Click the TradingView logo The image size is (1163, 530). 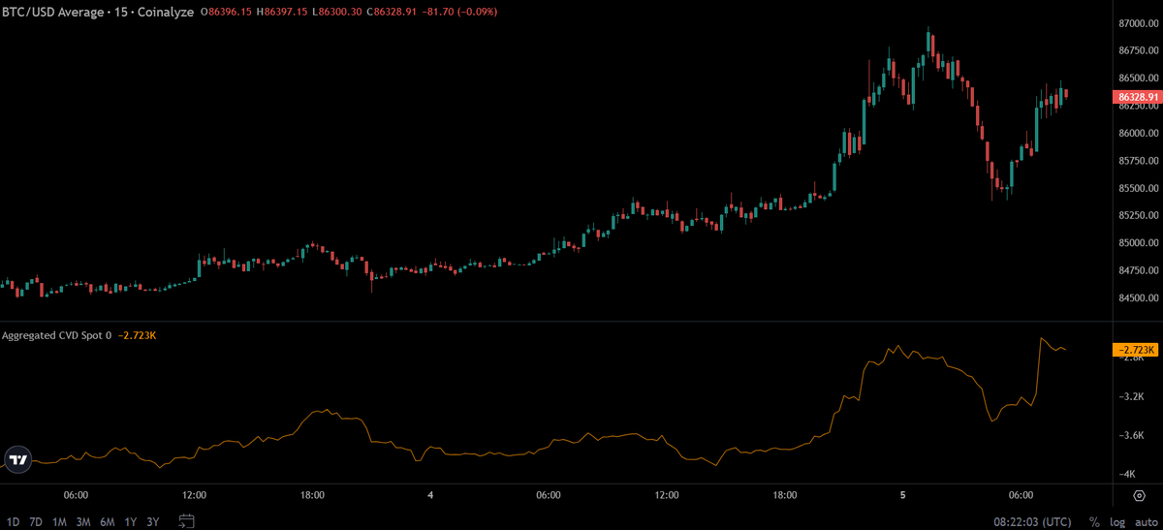point(17,460)
